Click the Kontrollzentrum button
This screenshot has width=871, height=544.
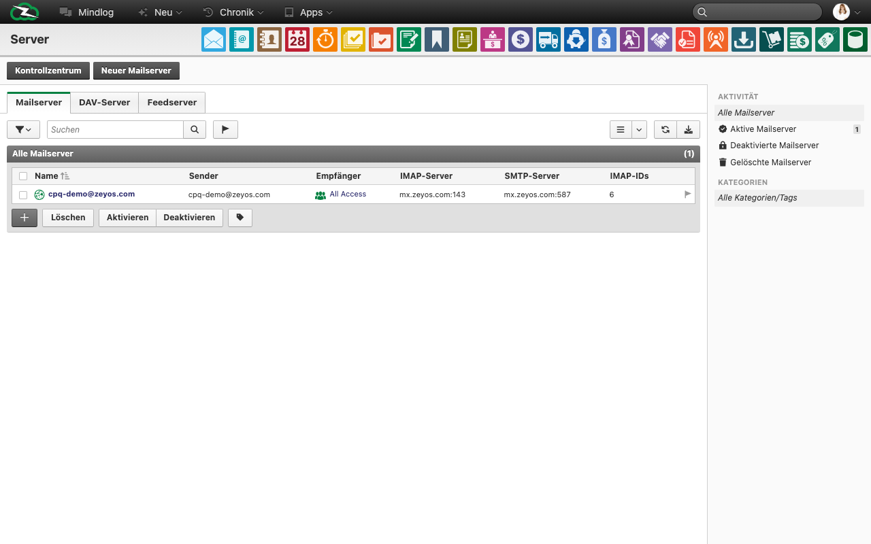(x=48, y=71)
